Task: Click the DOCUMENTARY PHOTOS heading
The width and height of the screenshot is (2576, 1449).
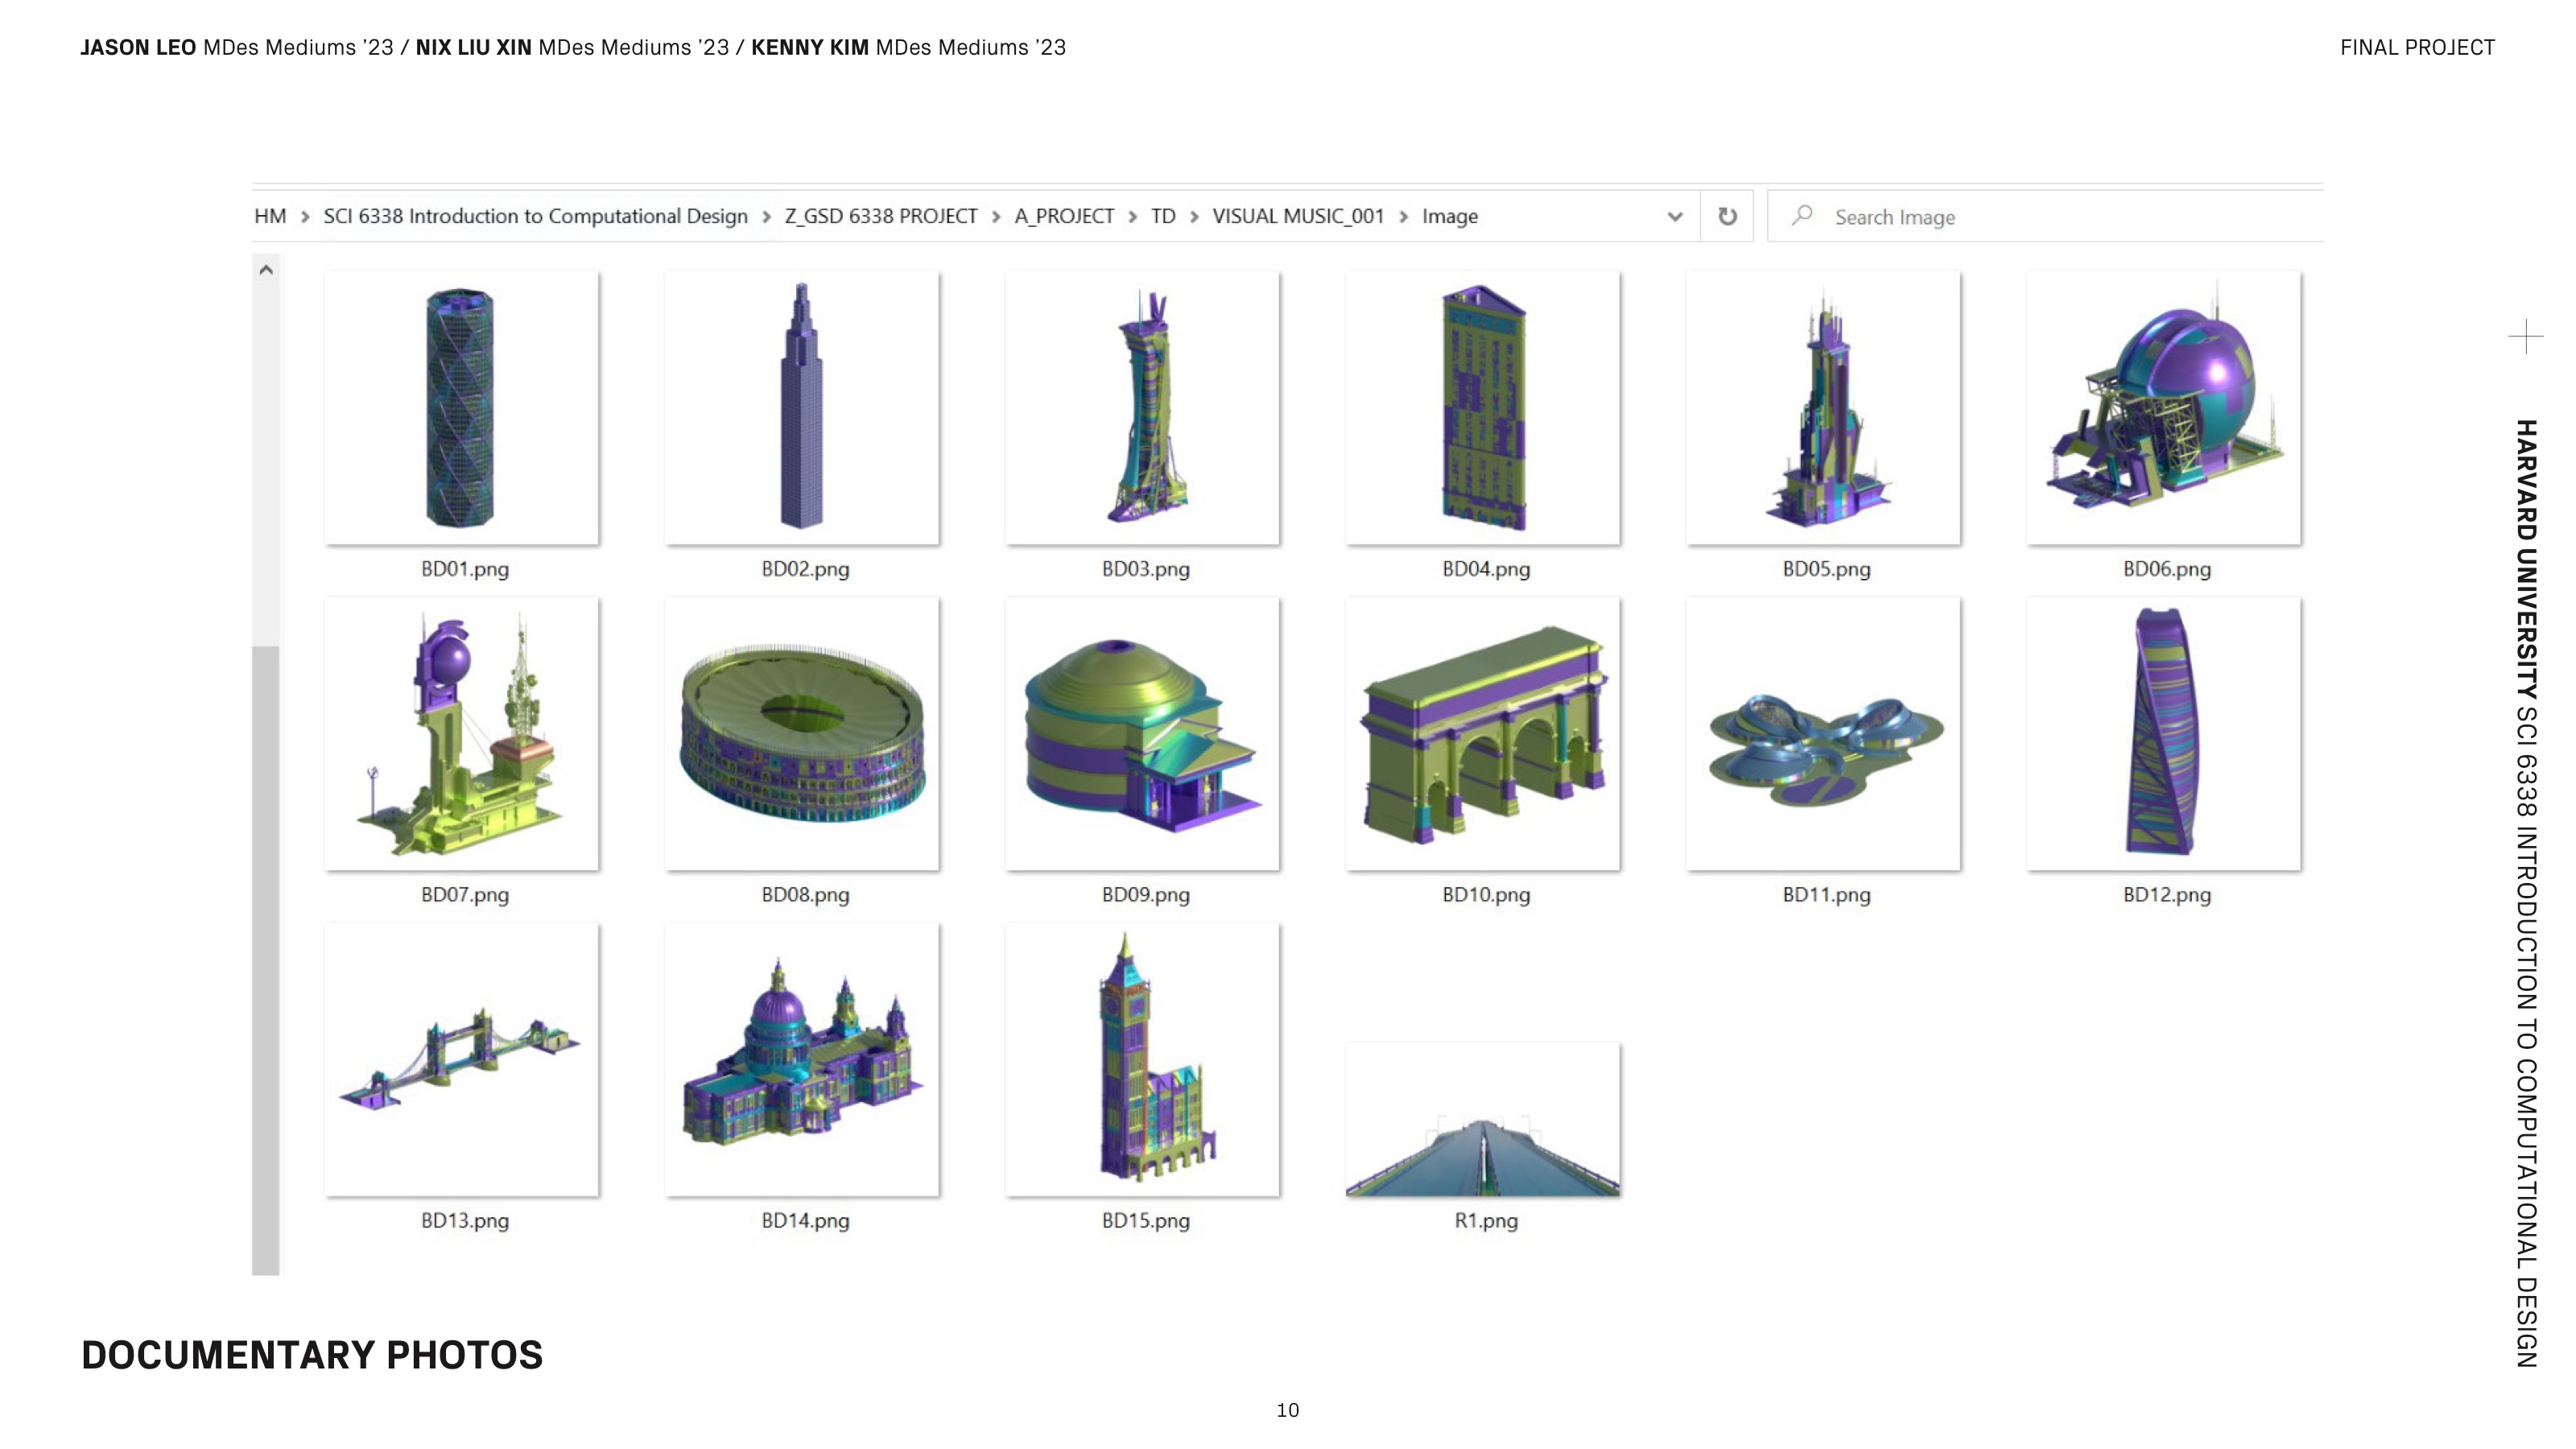Action: pos(312,1355)
